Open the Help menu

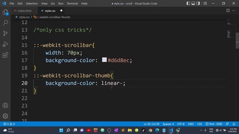tap(84, 3)
